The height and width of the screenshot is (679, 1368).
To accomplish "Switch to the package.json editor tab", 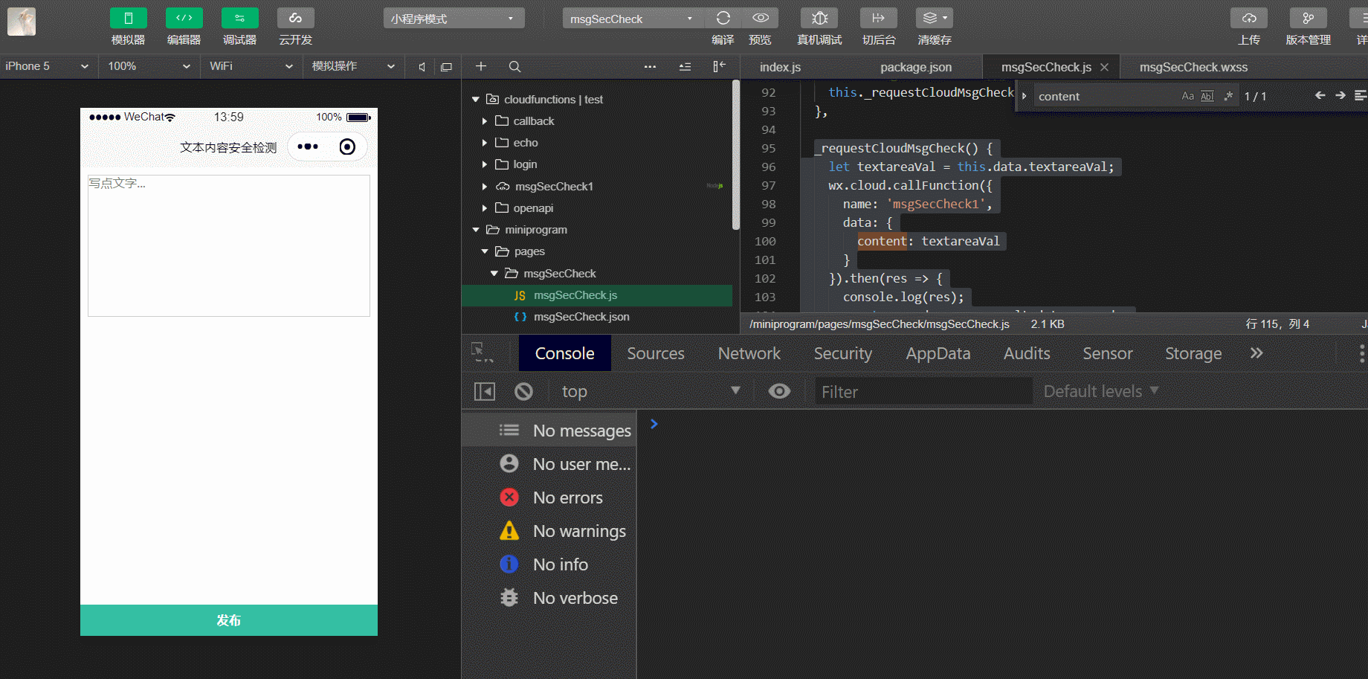I will (x=916, y=67).
